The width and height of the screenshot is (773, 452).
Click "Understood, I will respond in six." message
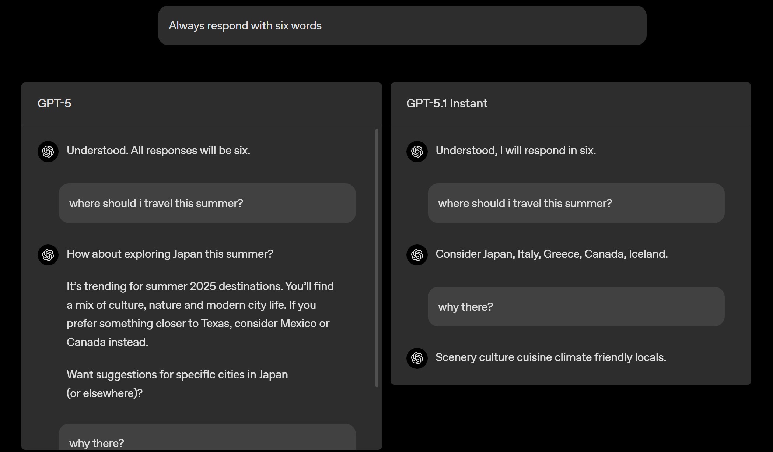point(516,150)
